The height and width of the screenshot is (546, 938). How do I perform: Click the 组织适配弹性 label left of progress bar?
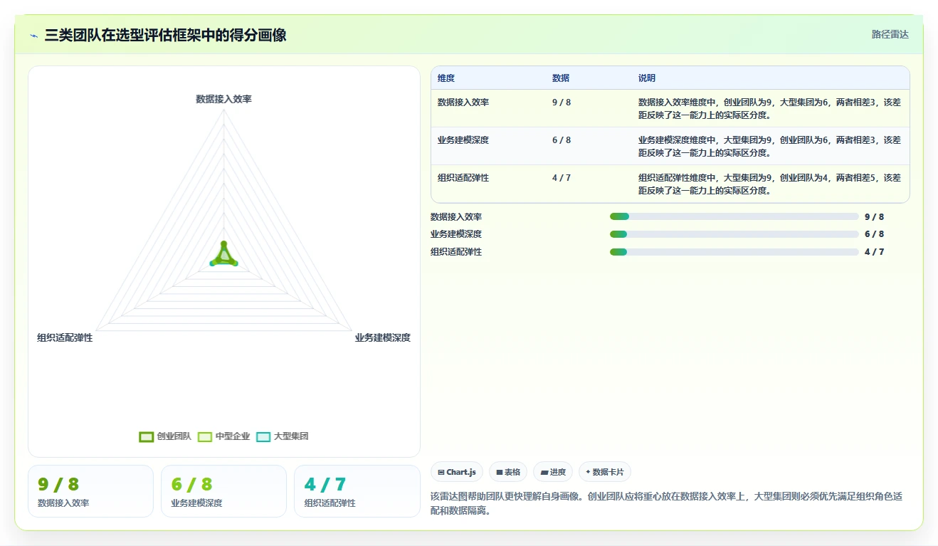[456, 252]
